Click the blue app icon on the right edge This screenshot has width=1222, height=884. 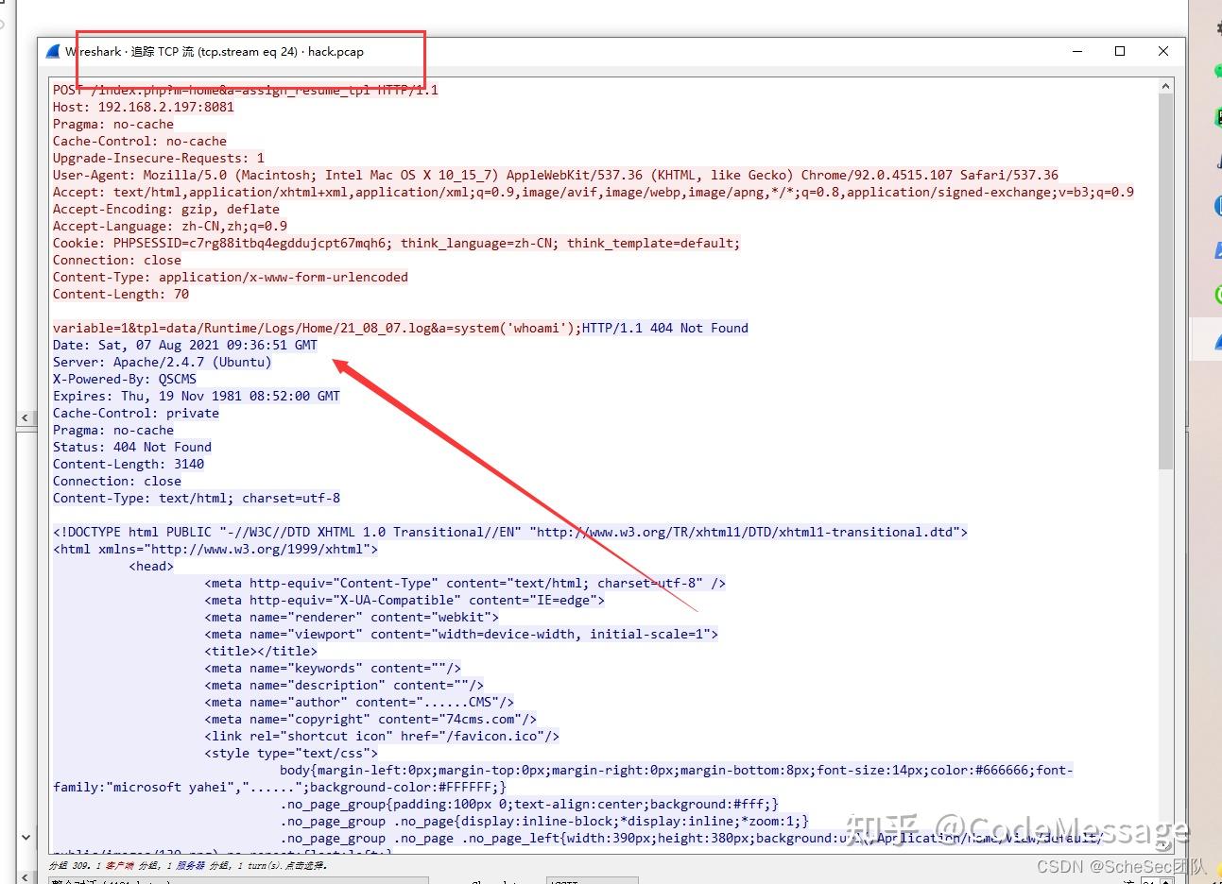(x=1218, y=205)
